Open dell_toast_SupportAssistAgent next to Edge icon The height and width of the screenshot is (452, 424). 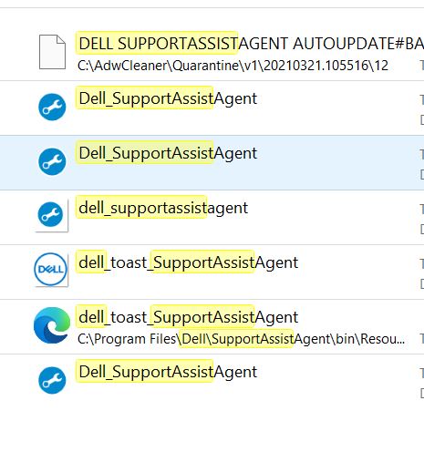[188, 317]
